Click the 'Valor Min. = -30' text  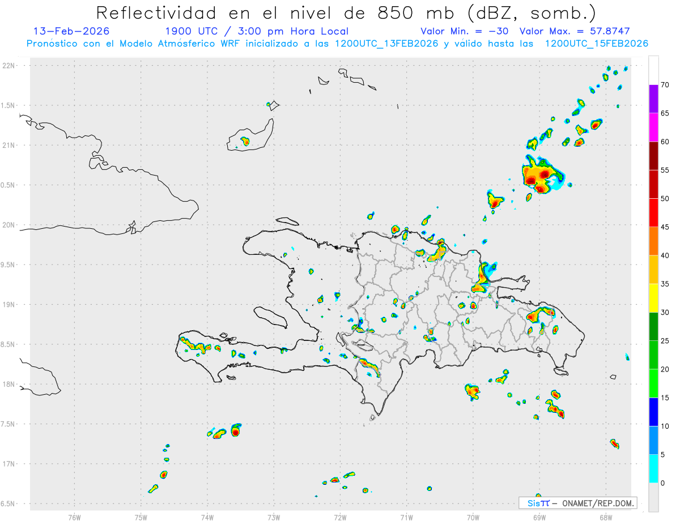[464, 31]
